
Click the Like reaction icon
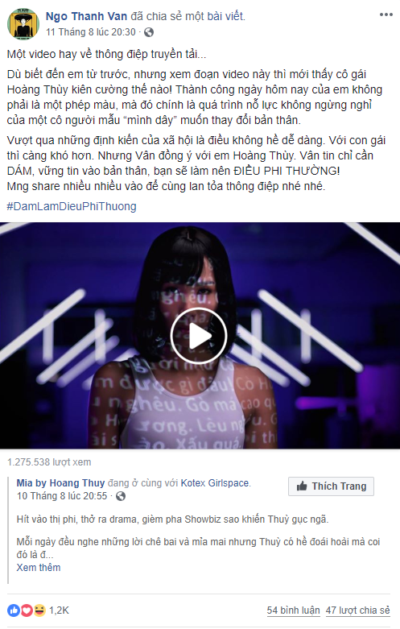[13, 610]
